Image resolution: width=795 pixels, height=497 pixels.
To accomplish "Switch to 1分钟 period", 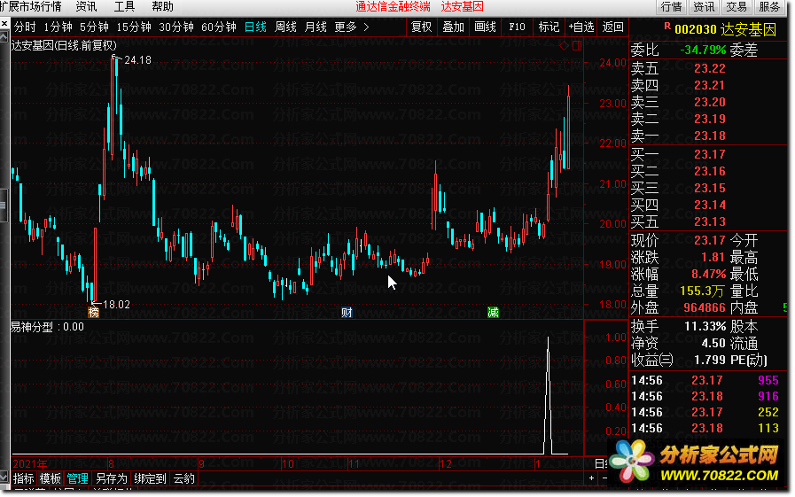I will point(58,27).
